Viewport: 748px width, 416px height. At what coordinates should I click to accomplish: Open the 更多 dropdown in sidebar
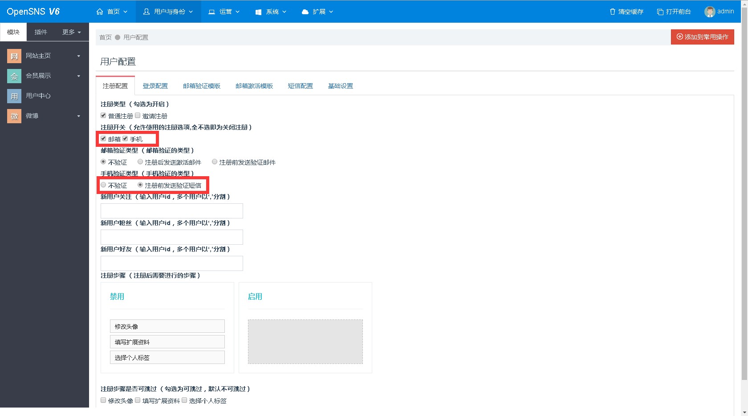(72, 32)
